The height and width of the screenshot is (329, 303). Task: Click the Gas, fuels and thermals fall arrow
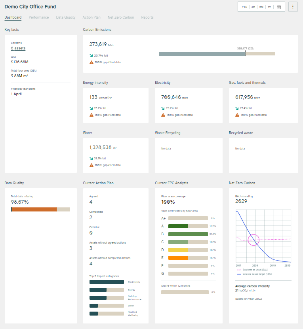pos(237,108)
